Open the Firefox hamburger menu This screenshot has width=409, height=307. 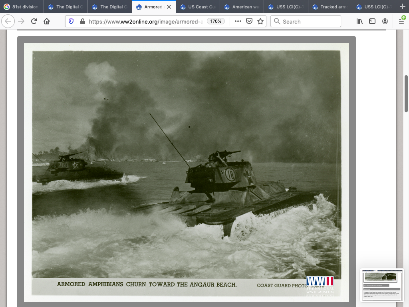click(x=401, y=21)
